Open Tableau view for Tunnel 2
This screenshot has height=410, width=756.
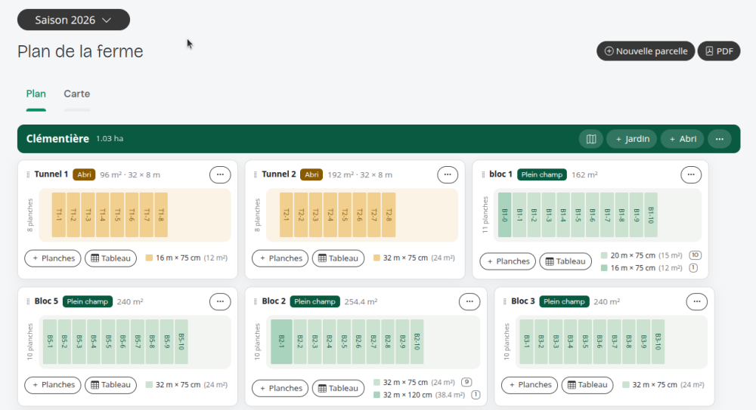[x=339, y=258]
